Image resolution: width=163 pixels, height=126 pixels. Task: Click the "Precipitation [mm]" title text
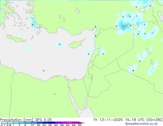point(17,120)
